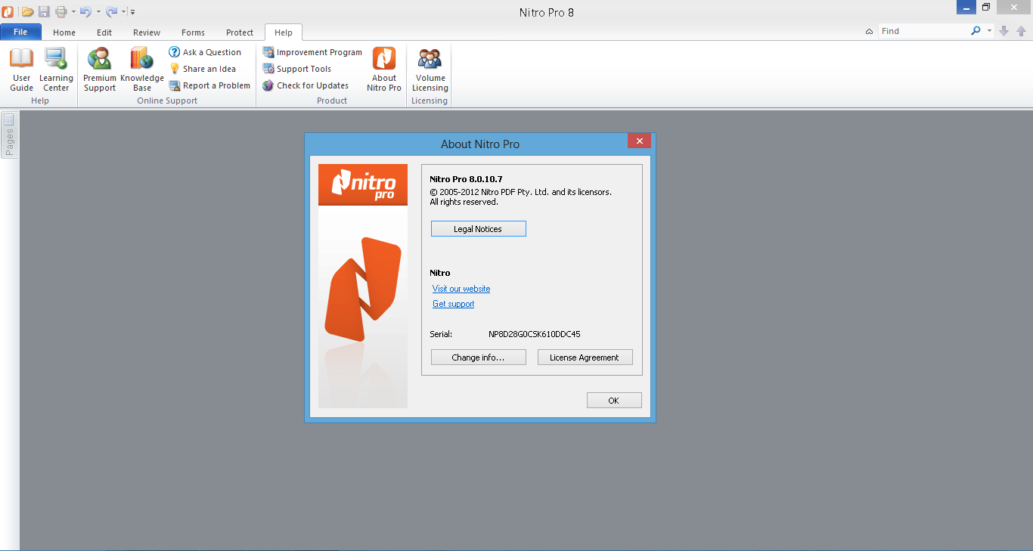
Task: Open the Improvement Program
Action: point(312,52)
